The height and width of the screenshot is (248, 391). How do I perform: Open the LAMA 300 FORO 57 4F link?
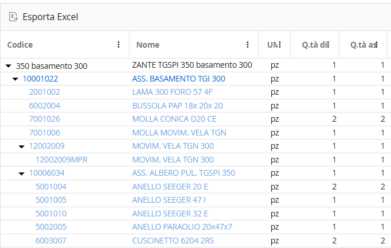pyautogui.click(x=173, y=92)
